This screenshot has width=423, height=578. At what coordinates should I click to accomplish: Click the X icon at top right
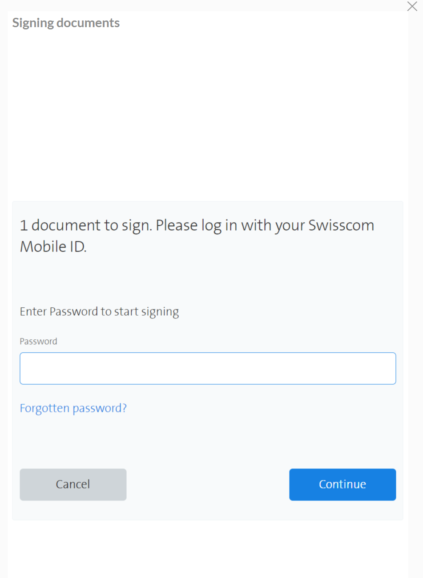tap(412, 7)
